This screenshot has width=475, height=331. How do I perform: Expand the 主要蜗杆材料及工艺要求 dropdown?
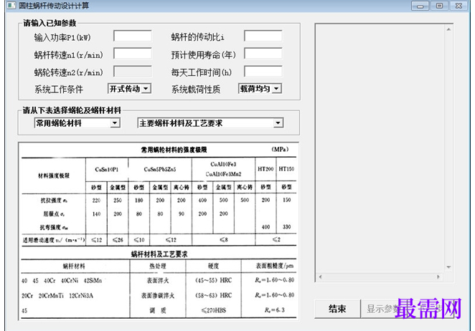pyautogui.click(x=278, y=123)
